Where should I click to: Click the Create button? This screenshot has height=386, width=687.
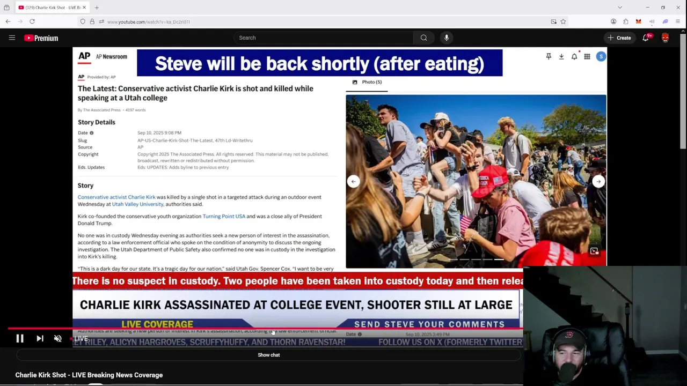pos(619,38)
